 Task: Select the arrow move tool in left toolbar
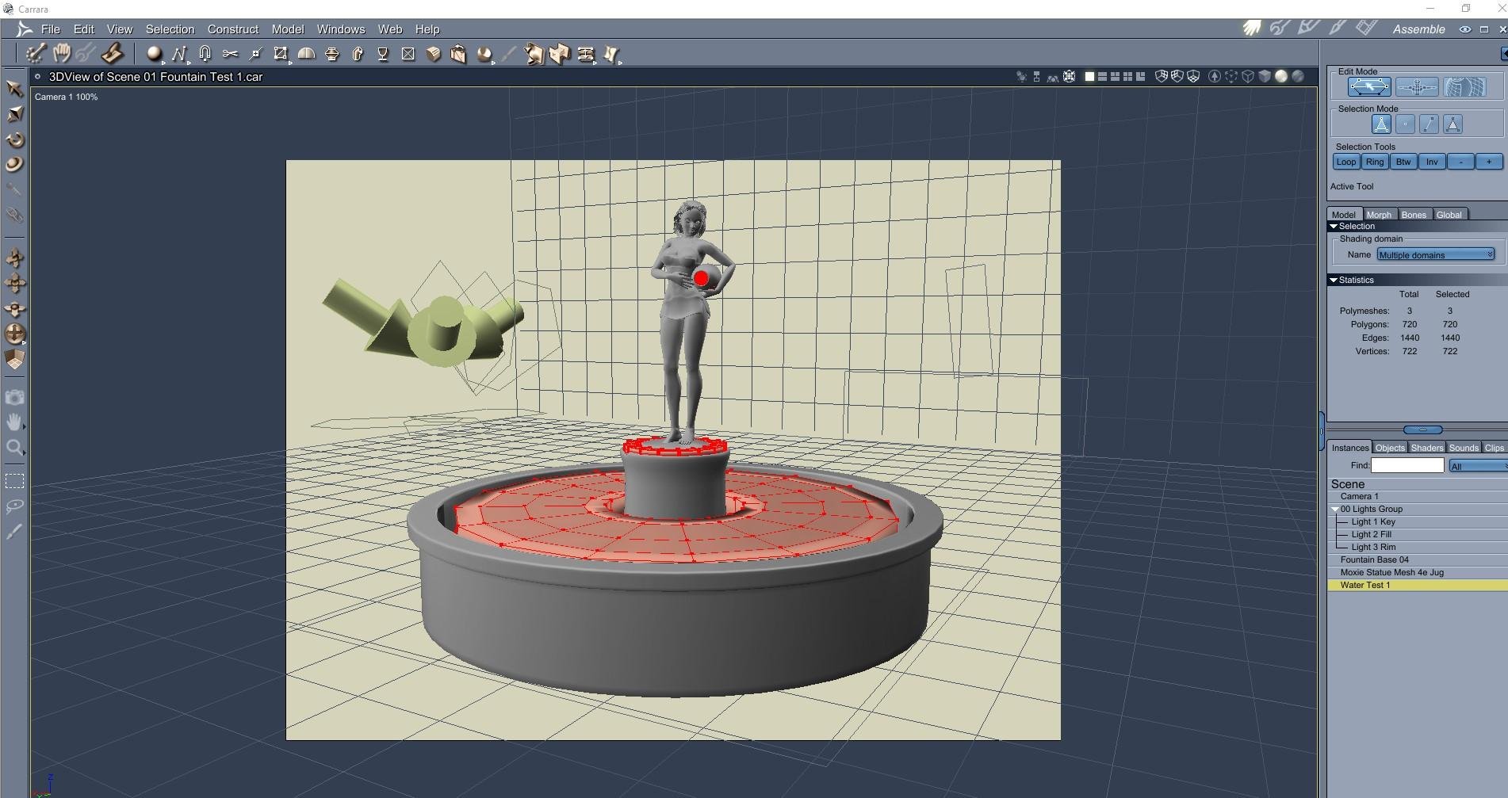[14, 88]
